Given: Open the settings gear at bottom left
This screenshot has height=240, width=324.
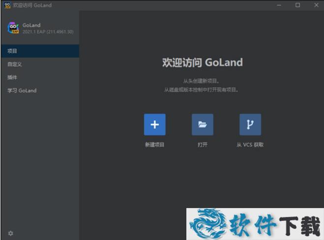Looking at the screenshot, I should [10, 233].
